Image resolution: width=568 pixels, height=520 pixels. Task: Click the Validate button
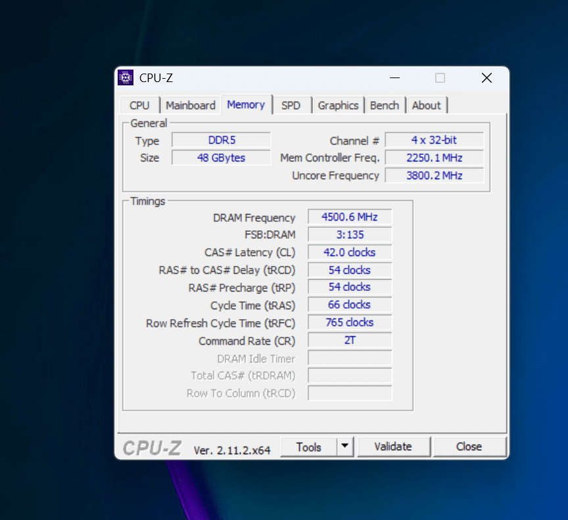(x=393, y=447)
